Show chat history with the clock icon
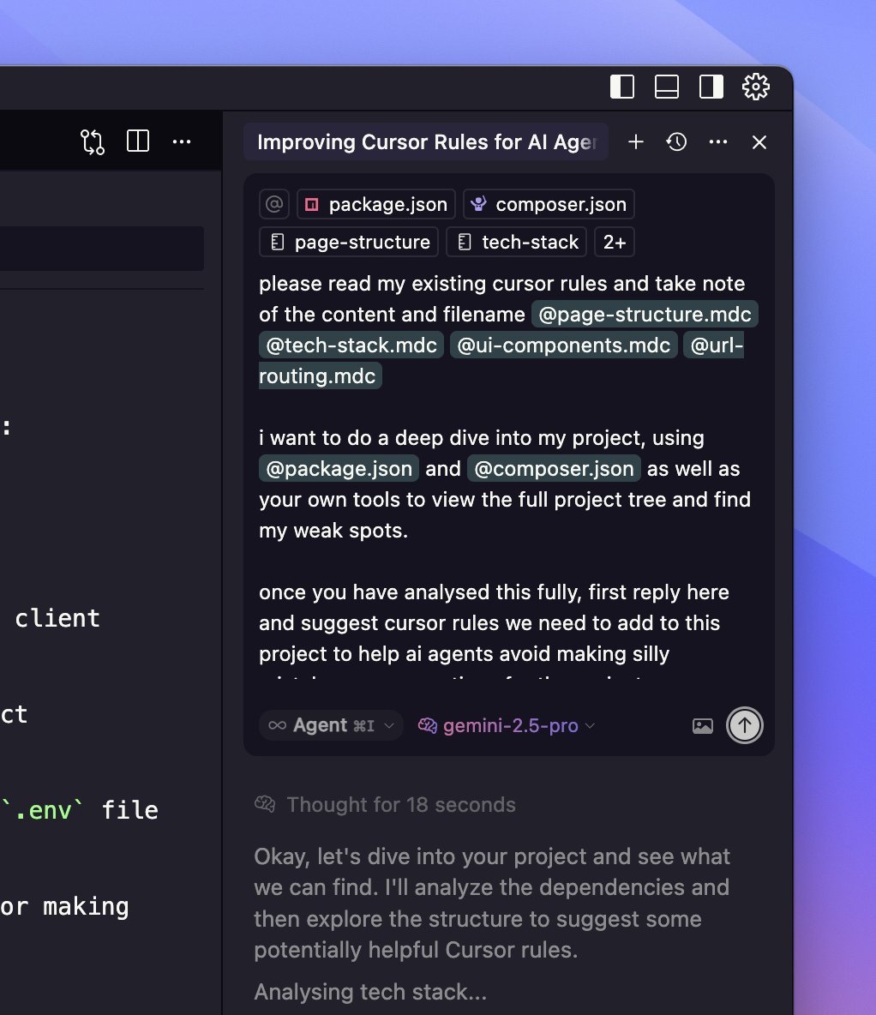The image size is (876, 1015). [676, 141]
